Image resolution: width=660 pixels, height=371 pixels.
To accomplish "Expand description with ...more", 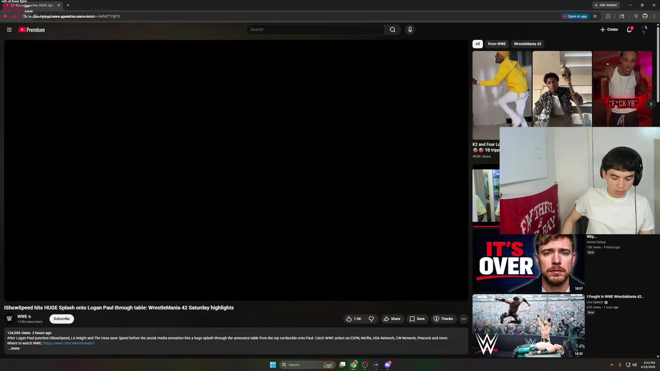I will 13,348.
